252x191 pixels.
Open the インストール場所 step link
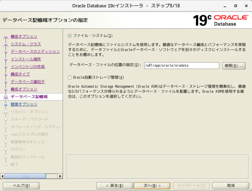pyautogui.click(x=26, y=59)
